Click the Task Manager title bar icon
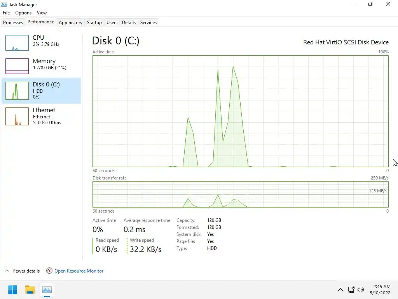 (x=4, y=4)
